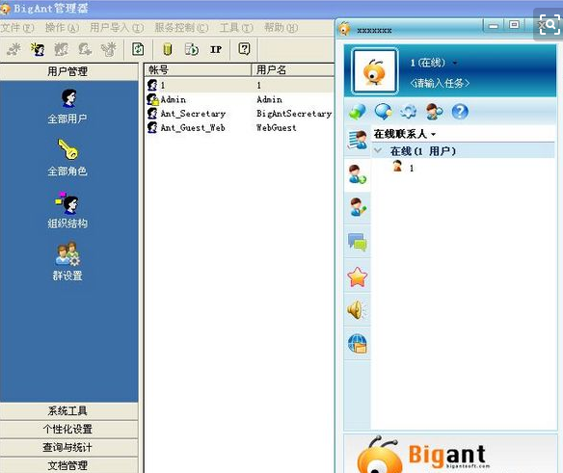Viewport: 563px width, 473px height.
Task: Open 全部用户 (All users) in the sidebar
Action: click(67, 106)
